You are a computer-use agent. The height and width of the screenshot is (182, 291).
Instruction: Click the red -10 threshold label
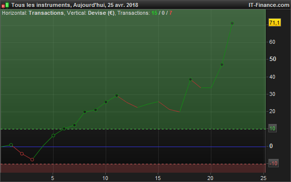click(273, 163)
